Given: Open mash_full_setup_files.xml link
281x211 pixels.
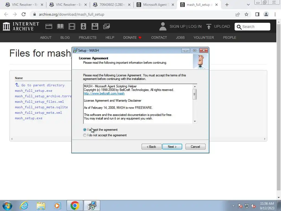Looking at the screenshot, I should pos(39,102).
